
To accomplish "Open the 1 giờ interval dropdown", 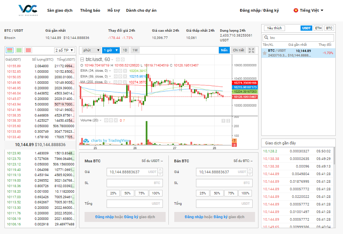I will click(x=111, y=50).
